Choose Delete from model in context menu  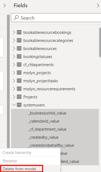tap(19, 169)
